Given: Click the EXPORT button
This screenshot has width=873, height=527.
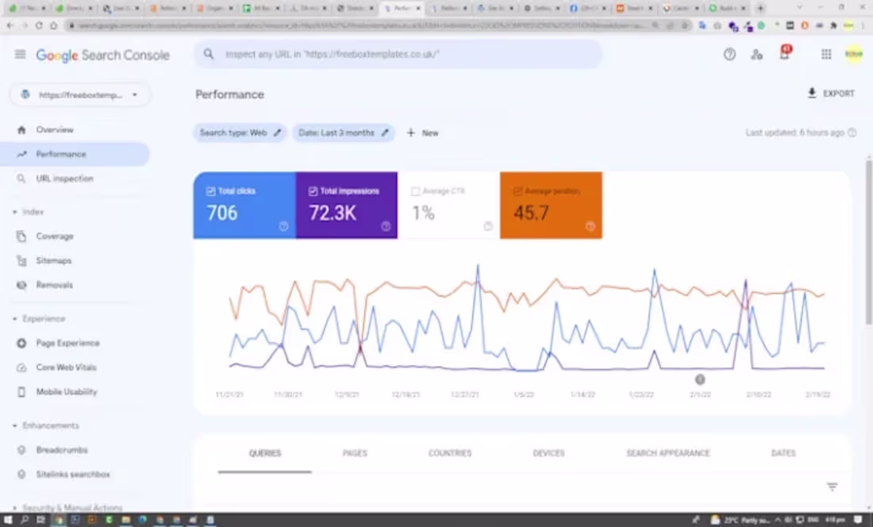Looking at the screenshot, I should click(832, 94).
